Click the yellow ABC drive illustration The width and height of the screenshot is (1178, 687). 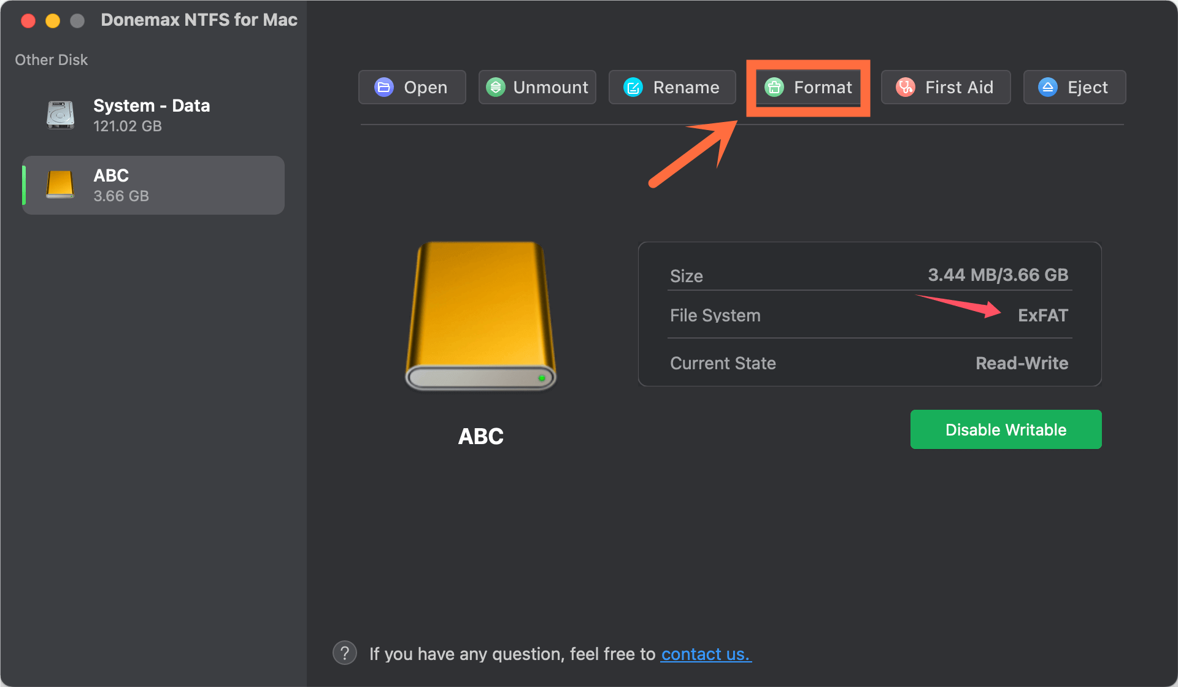pos(480,316)
